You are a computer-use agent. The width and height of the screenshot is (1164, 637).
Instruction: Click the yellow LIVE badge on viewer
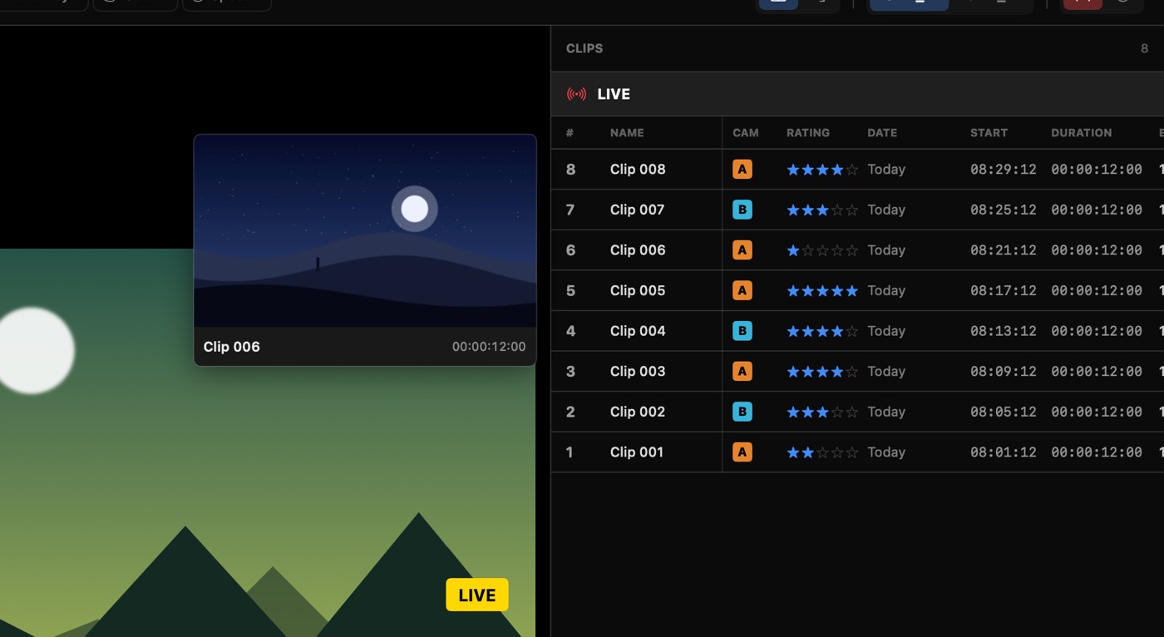477,595
